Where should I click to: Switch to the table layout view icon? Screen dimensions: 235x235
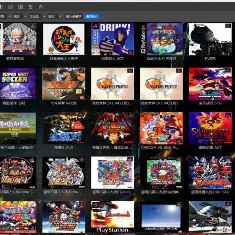pos(10,7)
